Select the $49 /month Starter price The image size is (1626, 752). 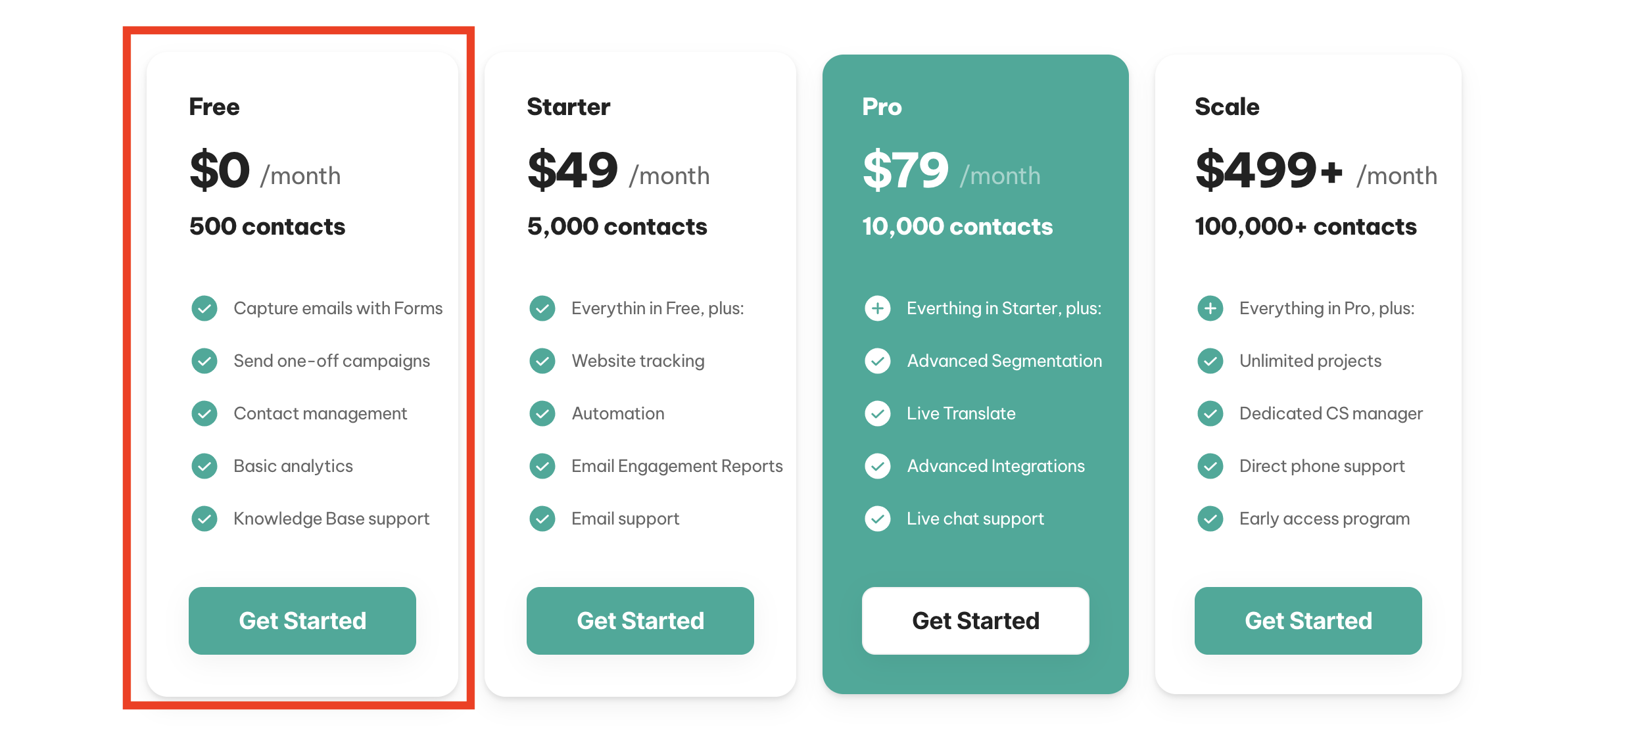click(618, 170)
